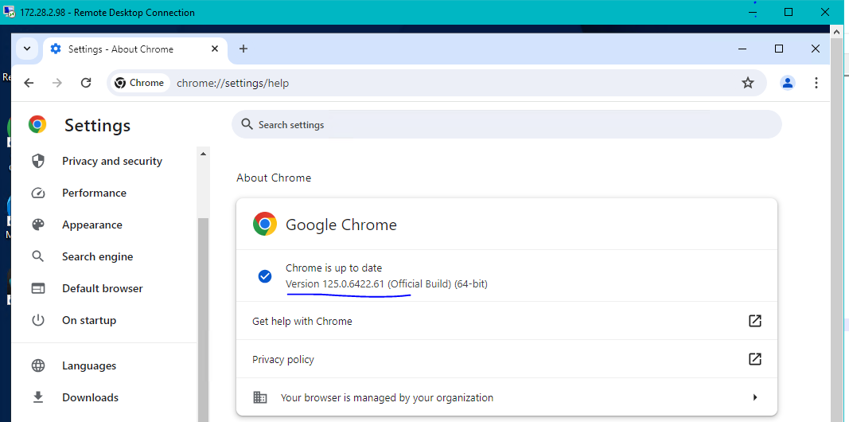The width and height of the screenshot is (849, 422).
Task: Click the Chrome site info chip
Action: click(x=140, y=83)
